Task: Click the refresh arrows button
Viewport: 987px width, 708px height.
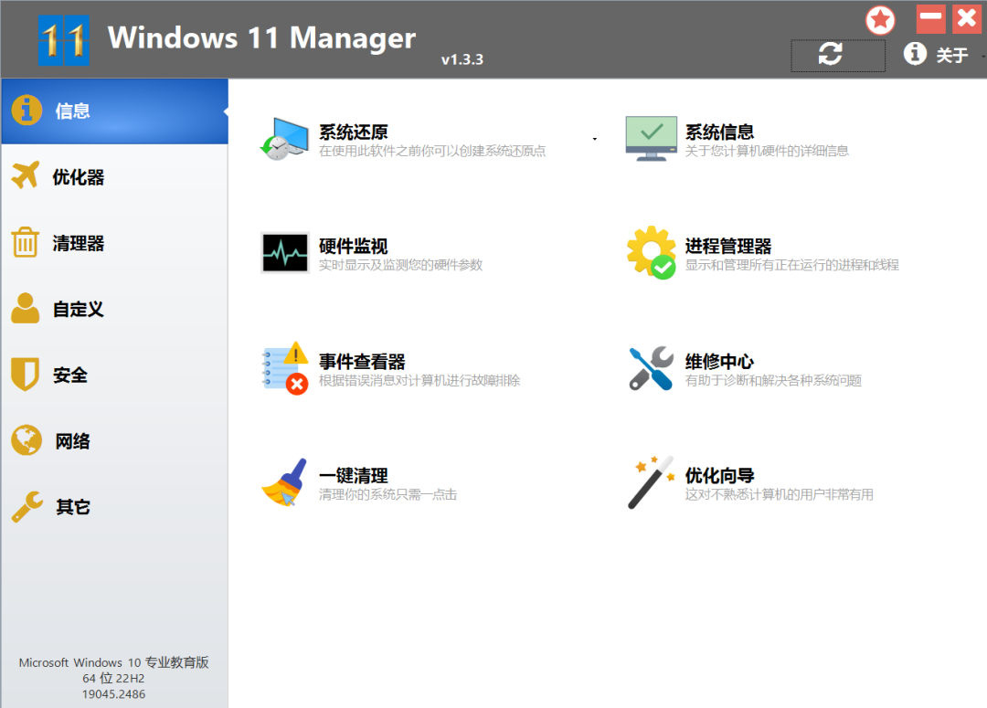Action: [838, 56]
